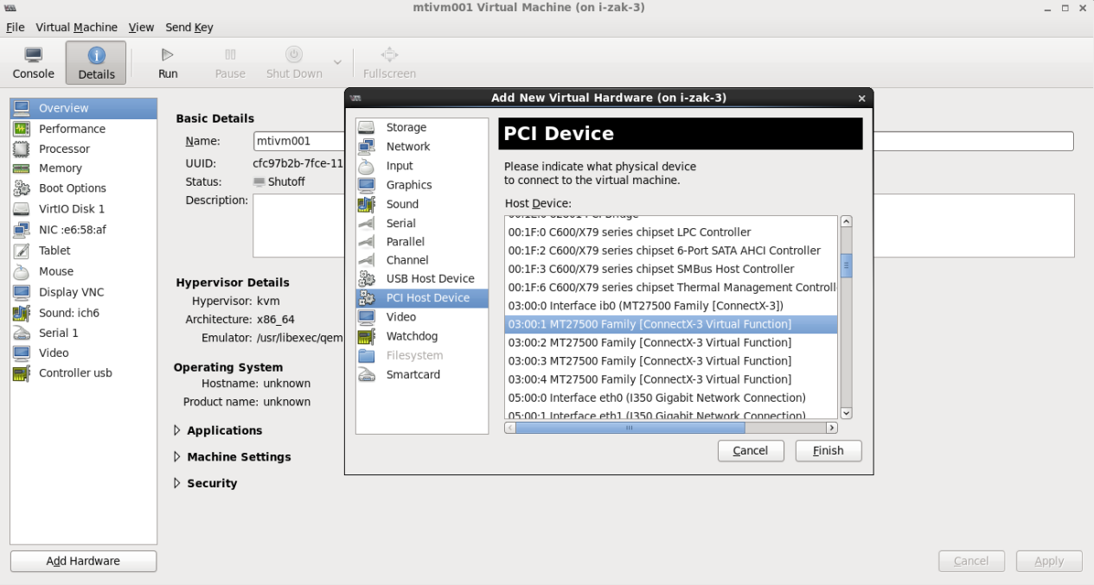Click Finish to add the PCI device
This screenshot has height=585, width=1094.
point(828,450)
